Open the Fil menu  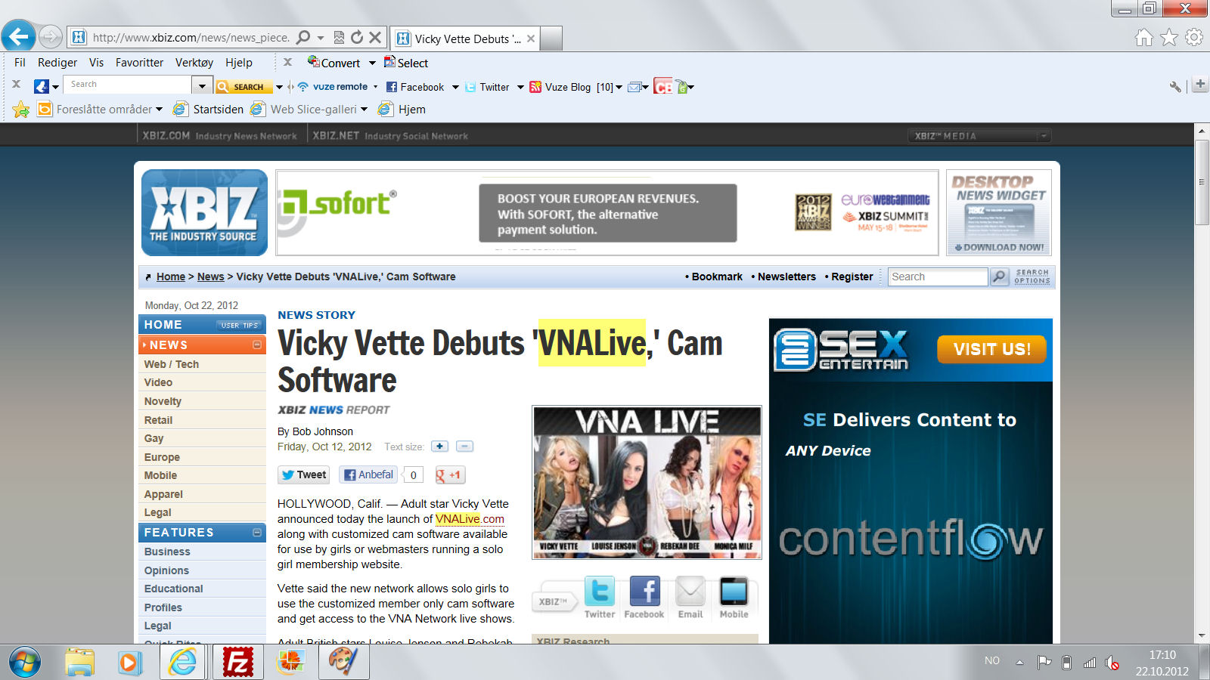[x=20, y=63]
